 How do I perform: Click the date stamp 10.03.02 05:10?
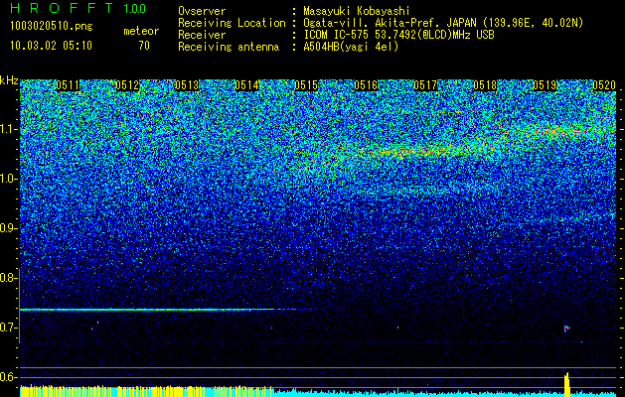click(51, 46)
